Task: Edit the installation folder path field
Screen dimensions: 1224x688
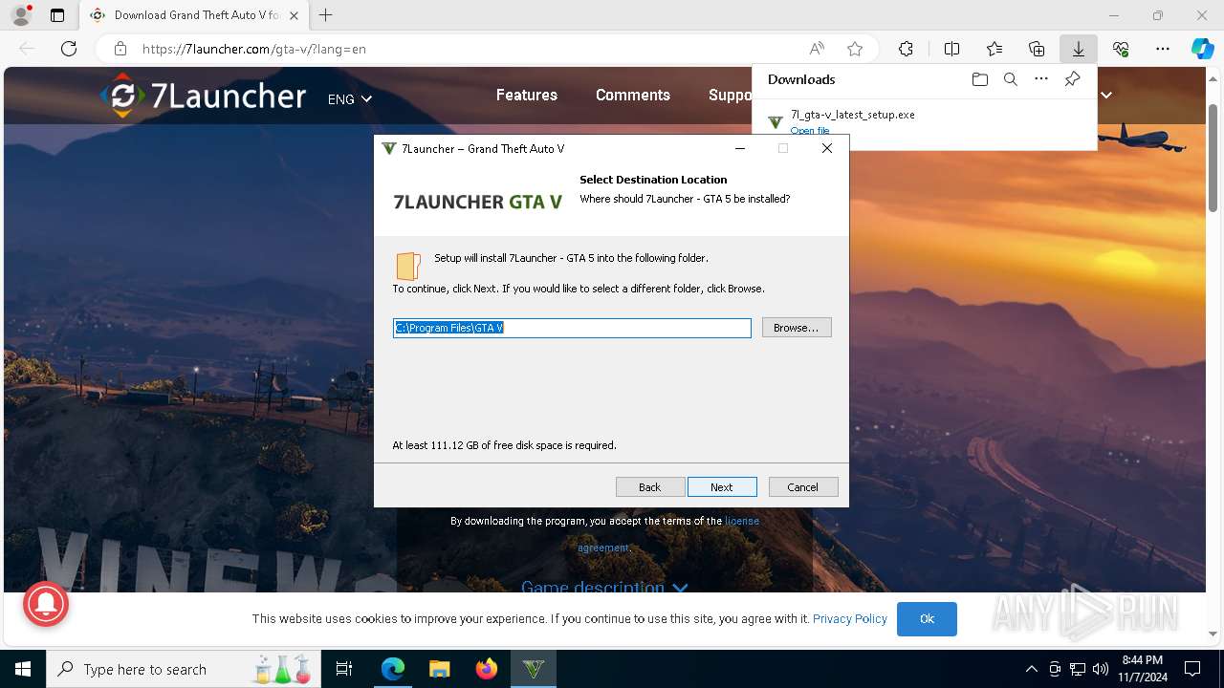Action: coord(572,328)
